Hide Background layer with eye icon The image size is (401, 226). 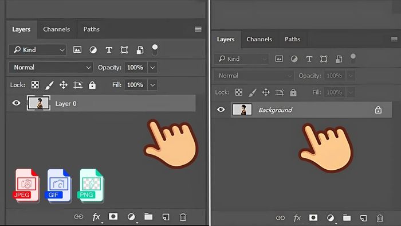pos(221,110)
